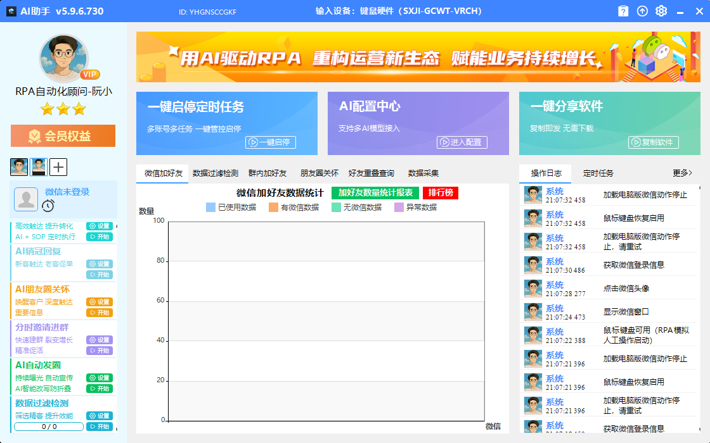Open 设置 for AI + SOP 定时执行

99,226
